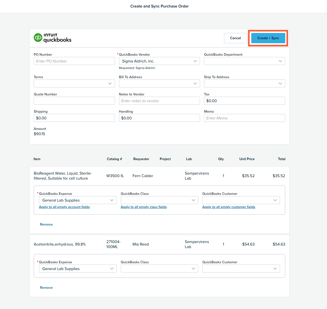Select the Tax amount field

point(244,101)
